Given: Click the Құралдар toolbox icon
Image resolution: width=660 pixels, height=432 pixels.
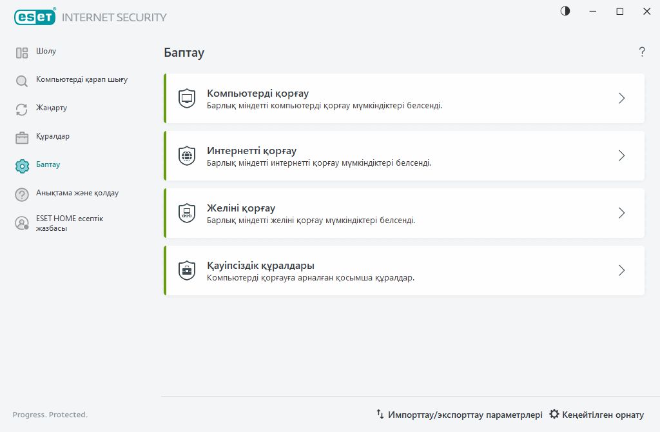Looking at the screenshot, I should tap(22, 137).
